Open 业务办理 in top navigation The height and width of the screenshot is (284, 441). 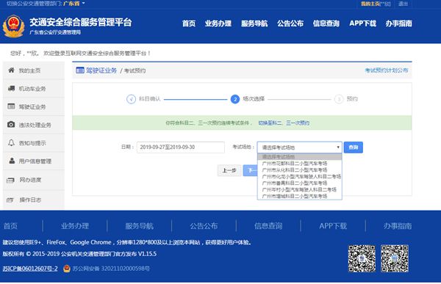218,23
